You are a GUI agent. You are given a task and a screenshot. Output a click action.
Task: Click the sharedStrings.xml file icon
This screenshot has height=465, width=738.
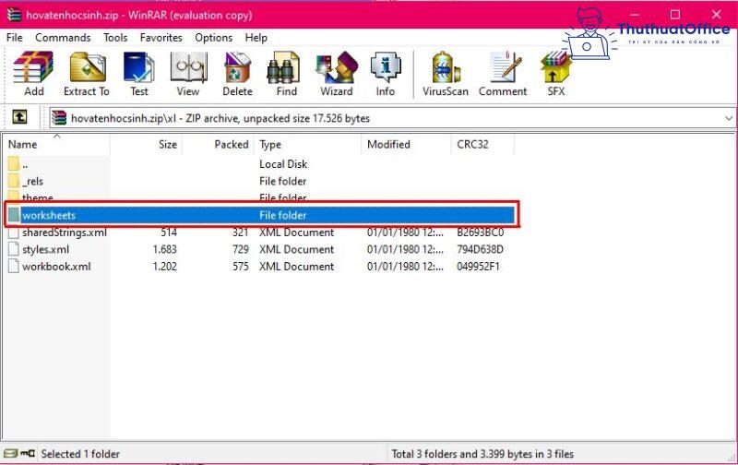[x=14, y=232]
